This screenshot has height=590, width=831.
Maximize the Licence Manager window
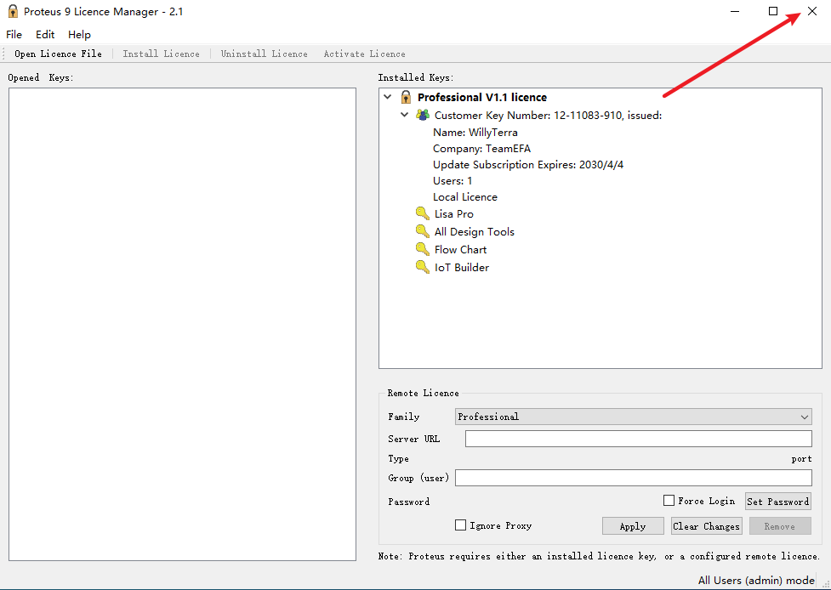772,11
